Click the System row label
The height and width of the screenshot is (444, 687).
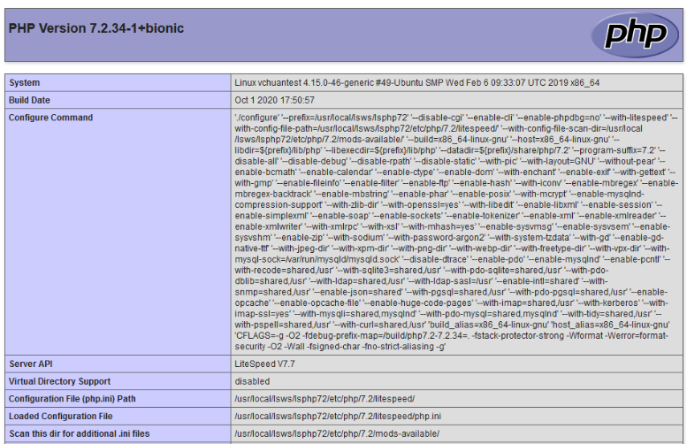tap(25, 83)
